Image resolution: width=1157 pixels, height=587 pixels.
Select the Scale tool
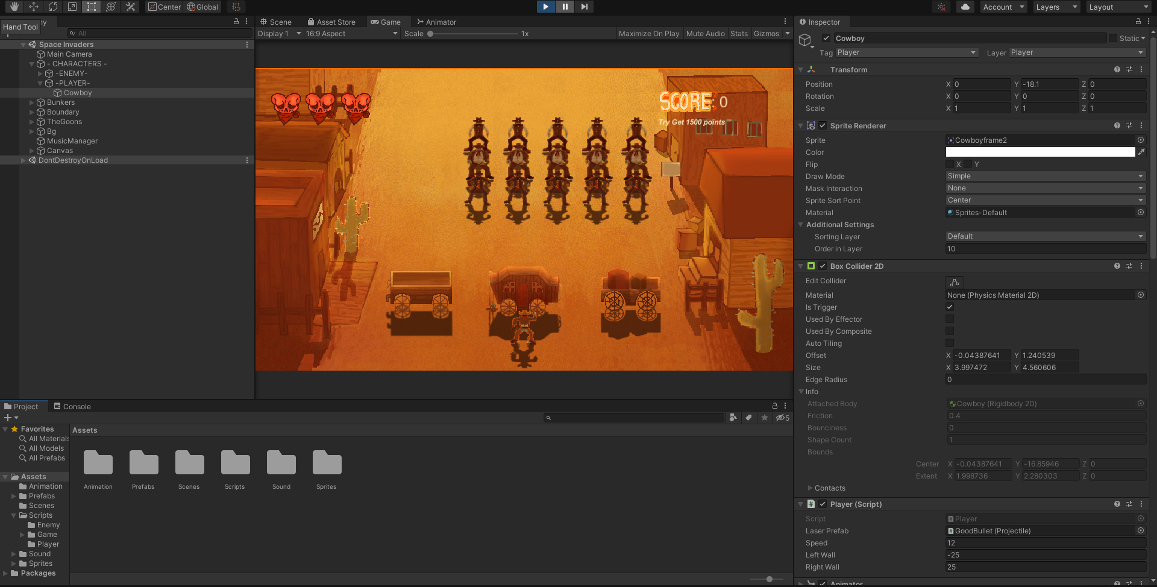pos(72,7)
